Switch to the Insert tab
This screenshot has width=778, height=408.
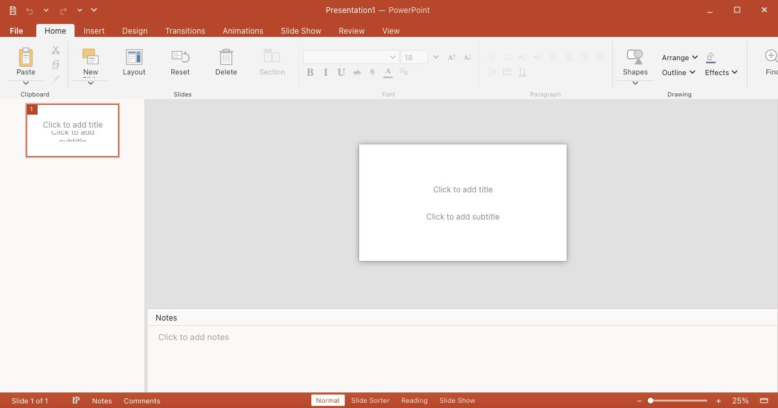(x=94, y=30)
